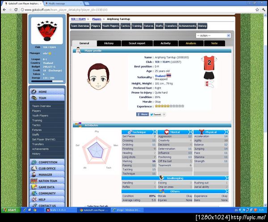Open COMPETITION in the sidebar

[x=47, y=162]
